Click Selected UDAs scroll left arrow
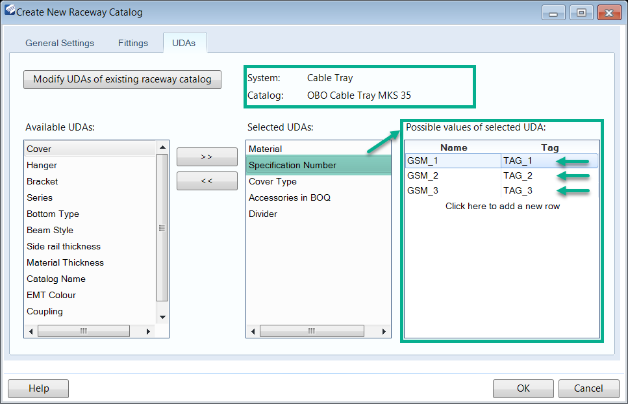This screenshot has width=628, height=404. click(x=253, y=331)
